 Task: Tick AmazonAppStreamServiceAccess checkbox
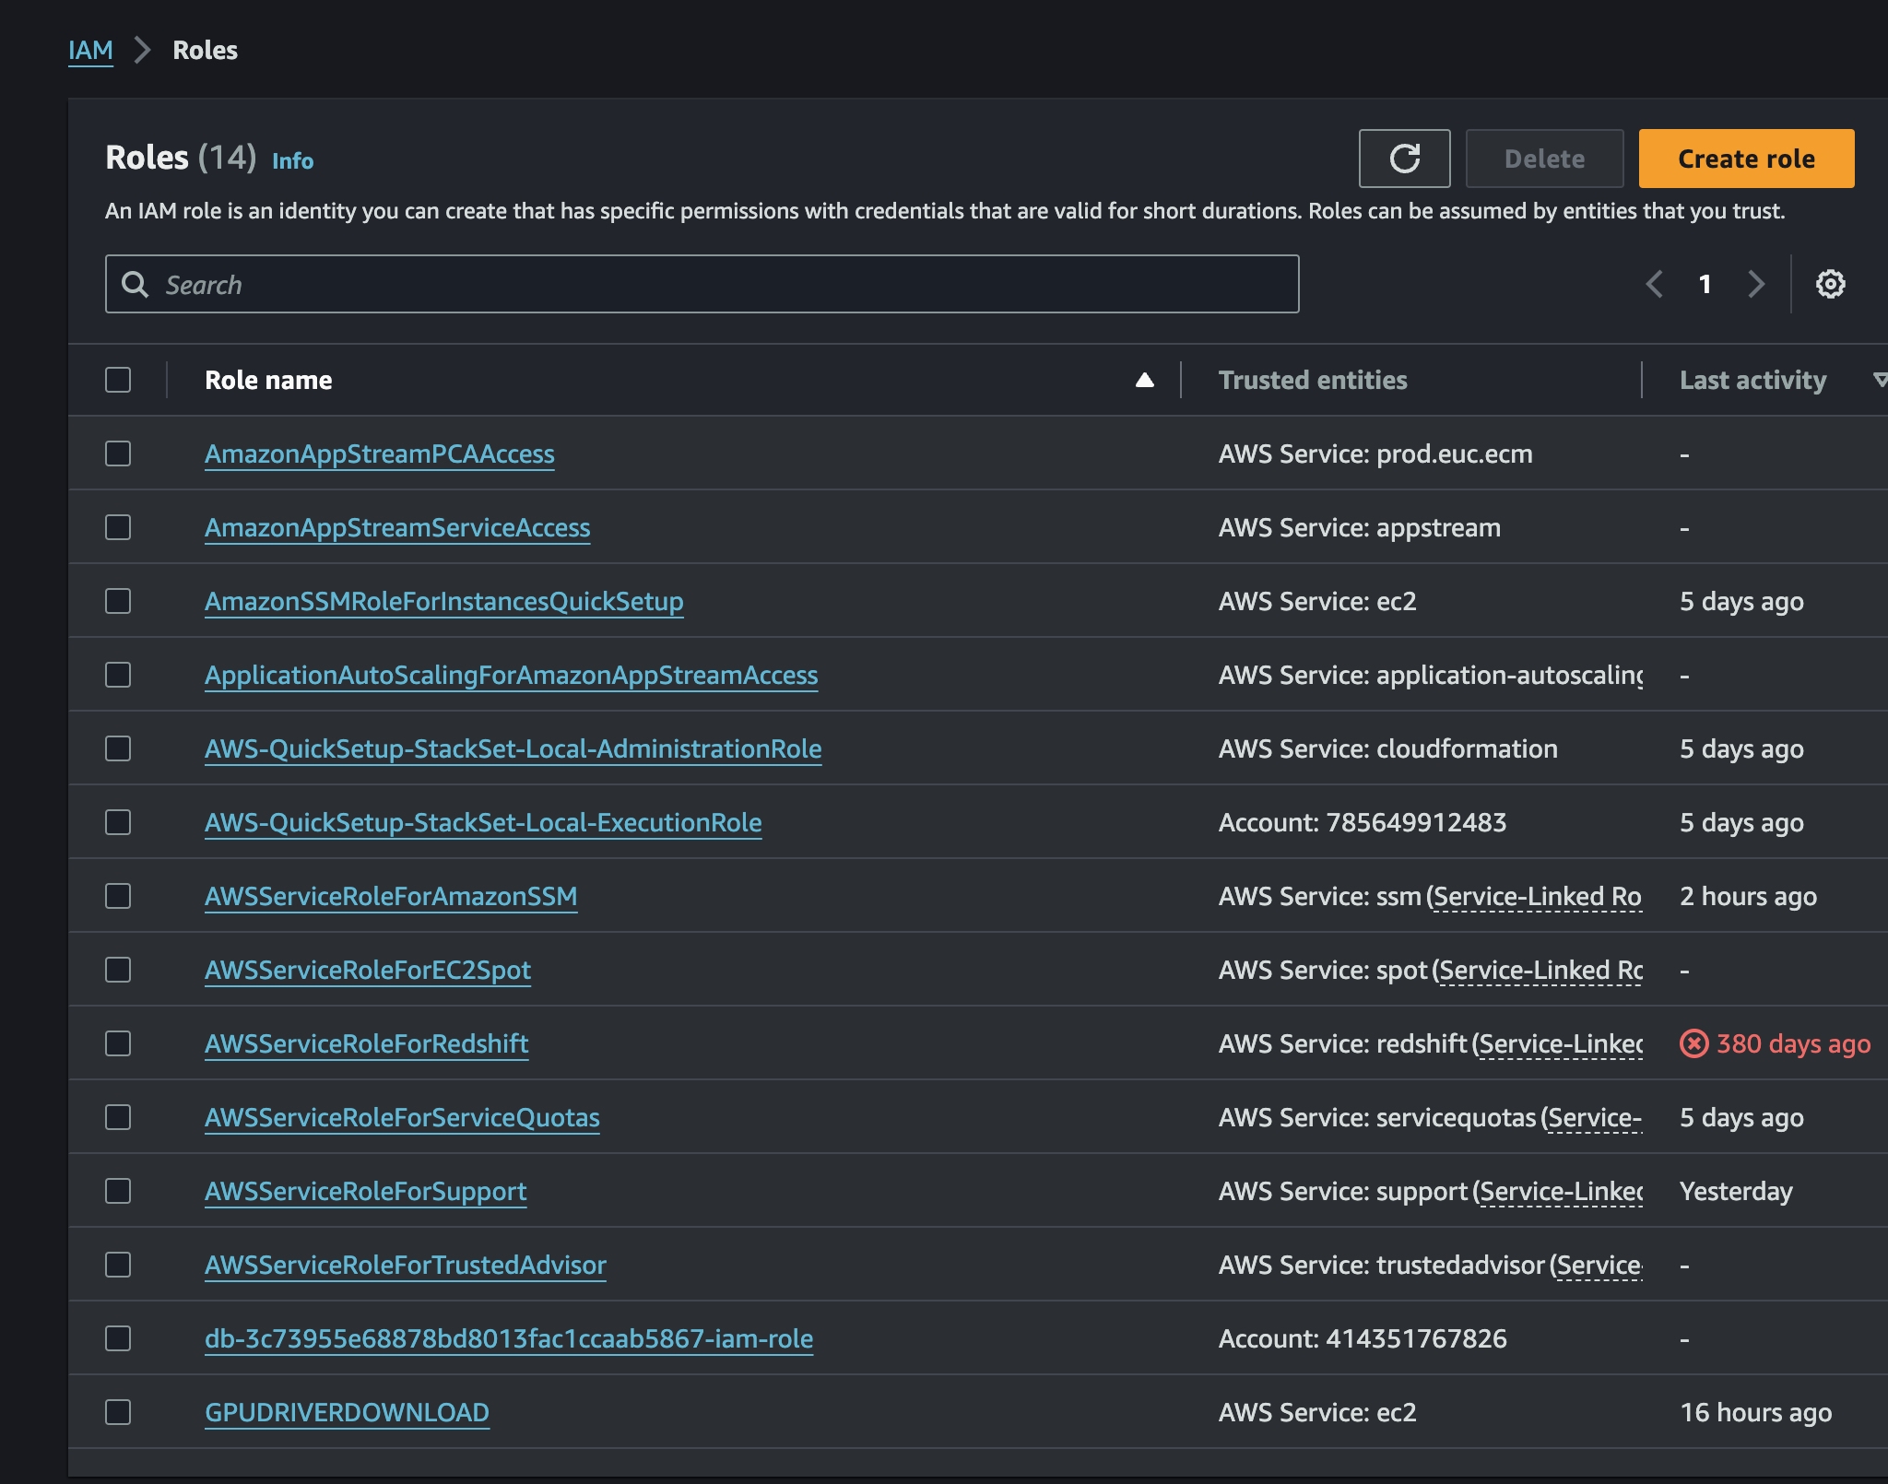click(118, 527)
